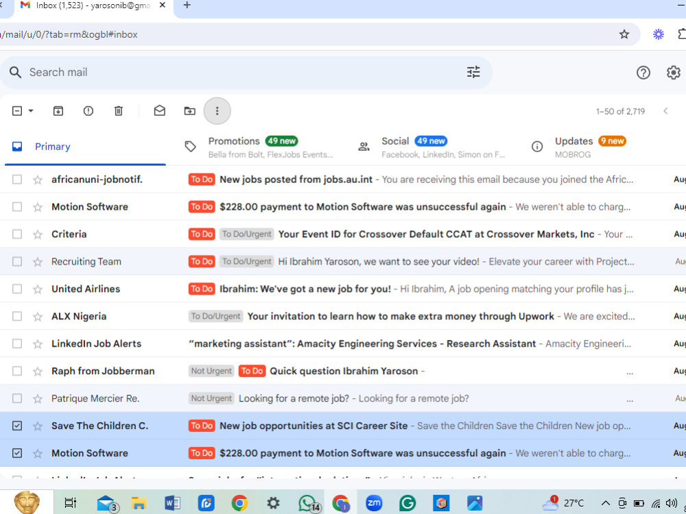Open the Wi-Fi network tray icon
The image size is (686, 514).
pyautogui.click(x=655, y=504)
